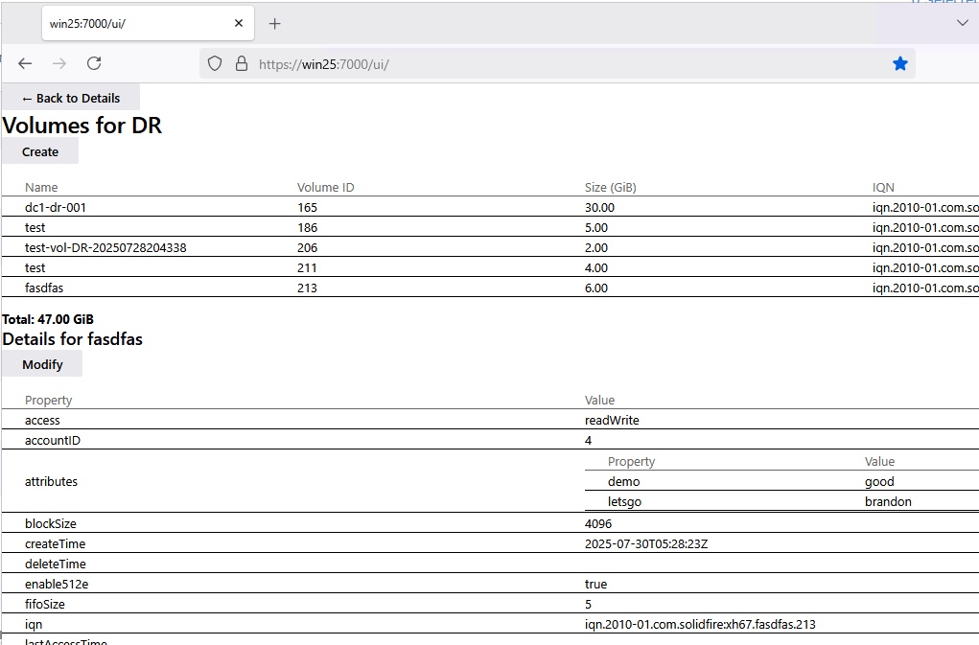979x645 pixels.
Task: Click the Modify button for fasdfas
Action: pos(42,364)
